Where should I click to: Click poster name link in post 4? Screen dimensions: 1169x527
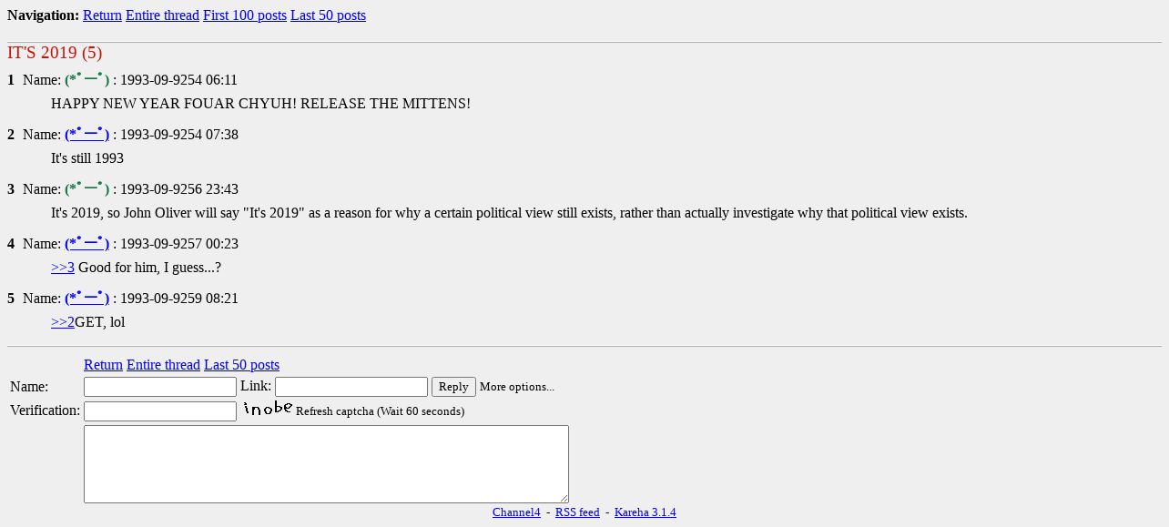point(87,244)
